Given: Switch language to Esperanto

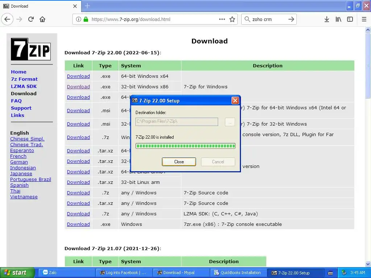Looking at the screenshot, I should (22, 151).
